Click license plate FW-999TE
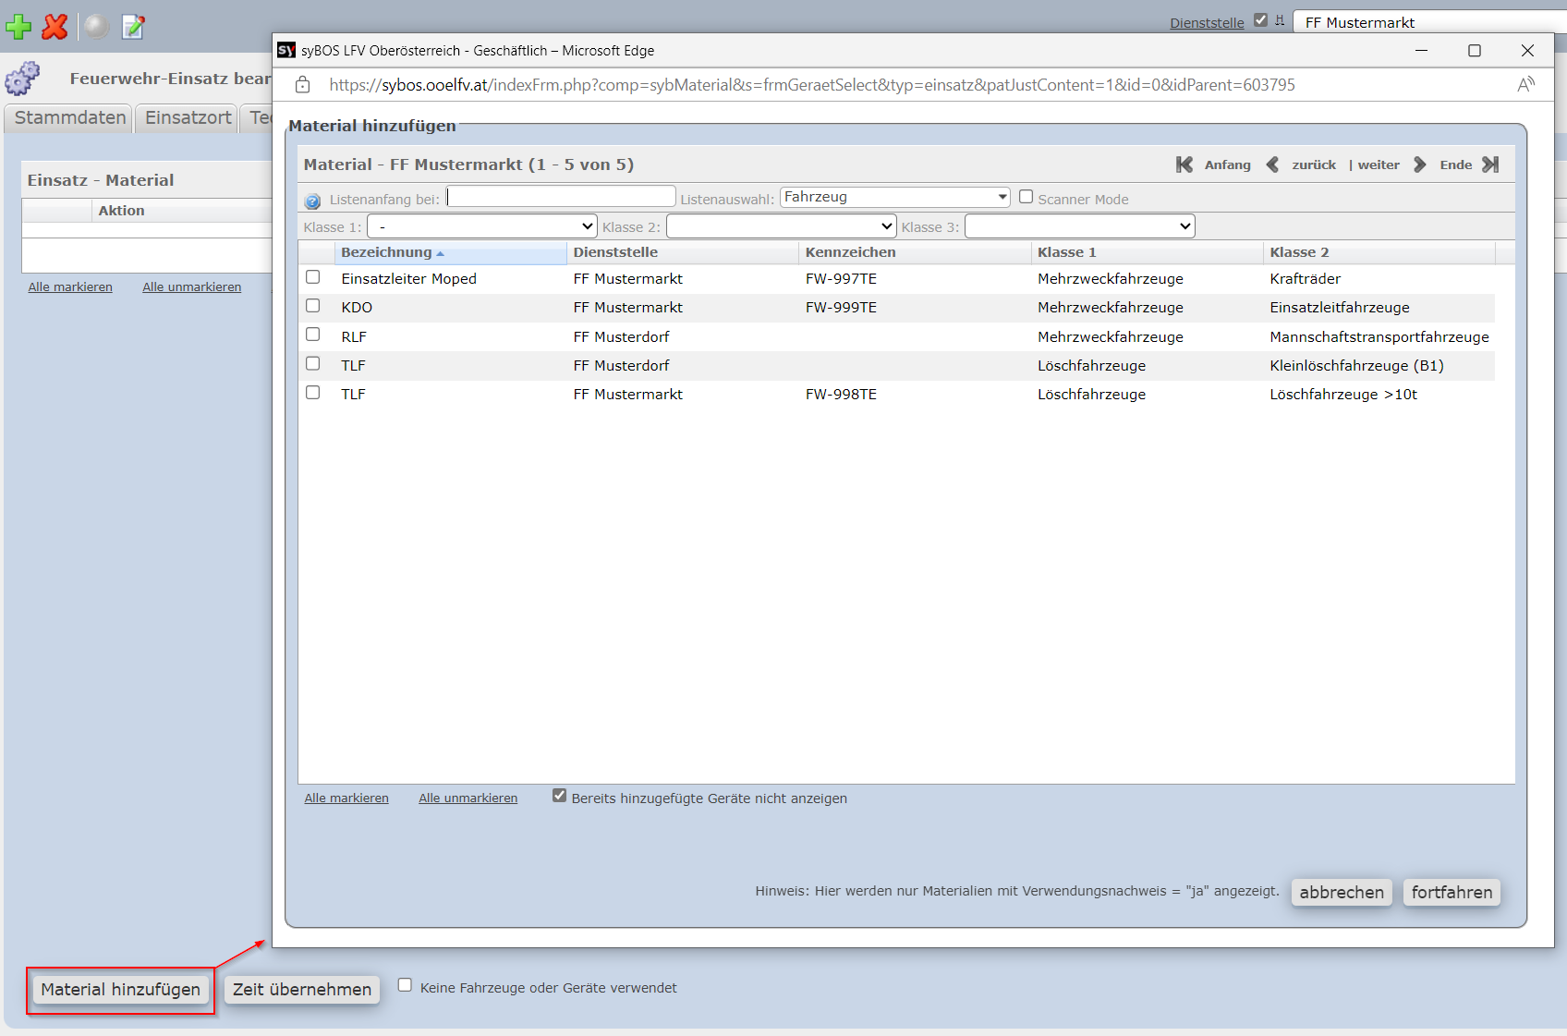1567x1036 pixels. click(x=841, y=308)
